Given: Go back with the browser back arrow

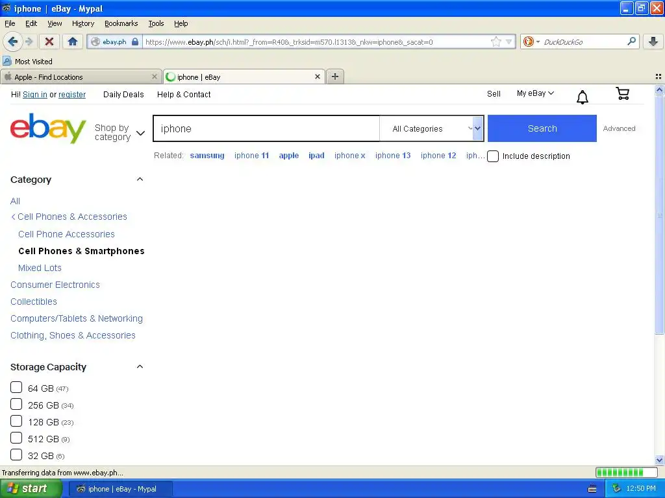Looking at the screenshot, I should point(12,41).
